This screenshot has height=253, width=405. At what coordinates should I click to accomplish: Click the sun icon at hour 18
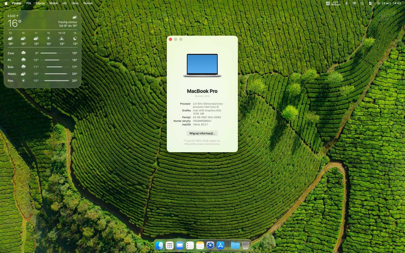[x=49, y=38]
